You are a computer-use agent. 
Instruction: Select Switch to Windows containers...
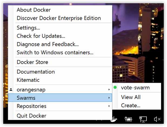(x=55, y=53)
